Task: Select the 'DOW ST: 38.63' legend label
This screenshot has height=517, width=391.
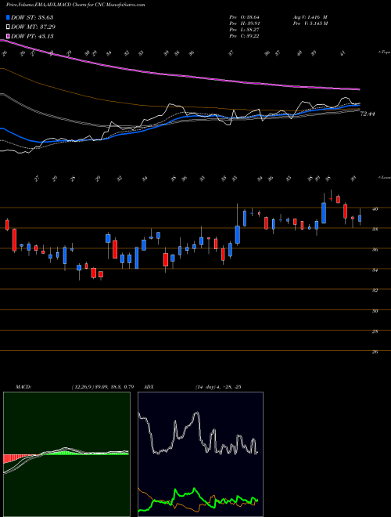Action: tap(32, 17)
